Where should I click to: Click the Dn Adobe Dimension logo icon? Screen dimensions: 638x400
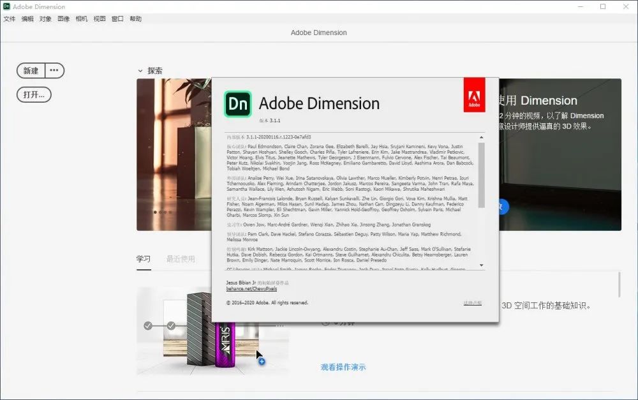point(238,104)
